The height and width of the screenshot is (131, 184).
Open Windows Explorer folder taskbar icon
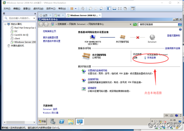point(71,121)
